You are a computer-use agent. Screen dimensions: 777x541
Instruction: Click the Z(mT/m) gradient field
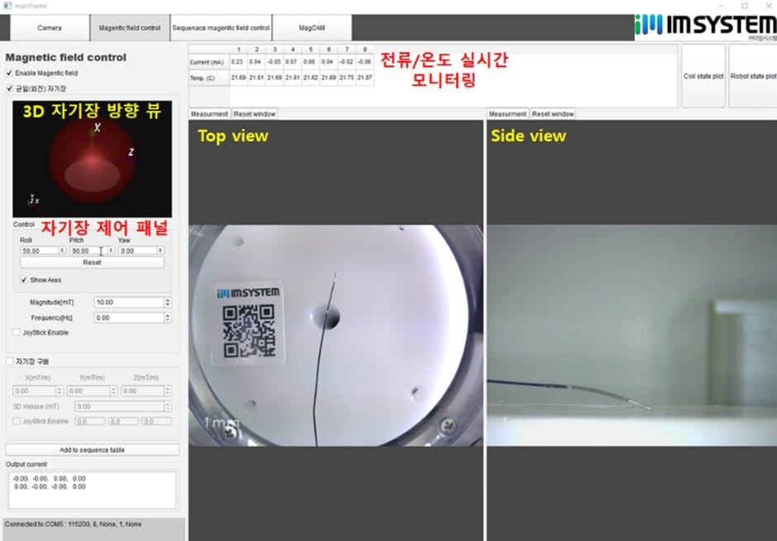143,390
